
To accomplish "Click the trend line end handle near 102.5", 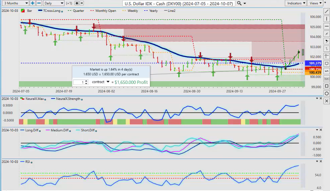I will pos(299,52).
